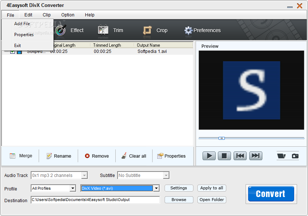Image resolution: width=308 pixels, height=216 pixels.
Task: Open the Effect tool
Action: click(69, 30)
